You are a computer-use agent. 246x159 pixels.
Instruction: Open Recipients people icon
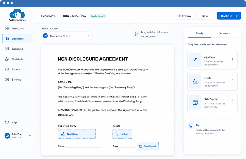coord(7,59)
